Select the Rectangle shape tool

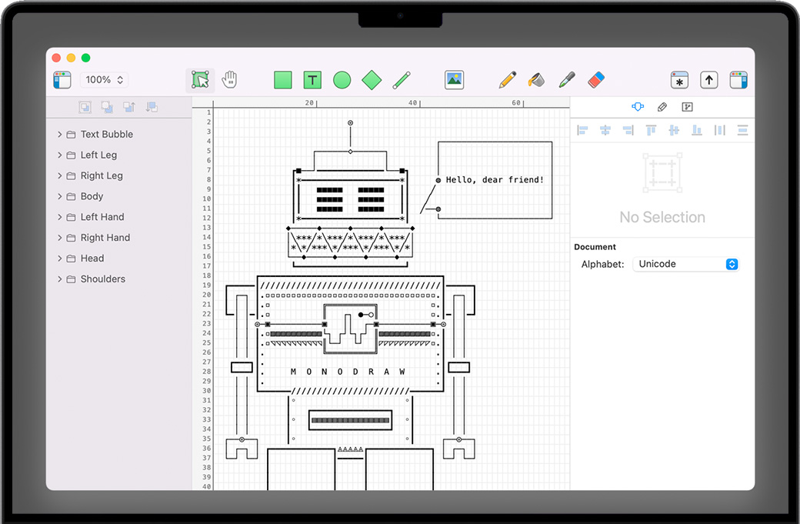tap(283, 80)
